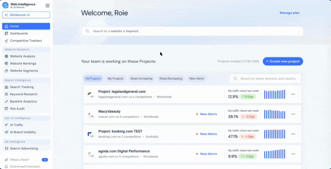Click the -1.3pp change badge

[248, 137]
